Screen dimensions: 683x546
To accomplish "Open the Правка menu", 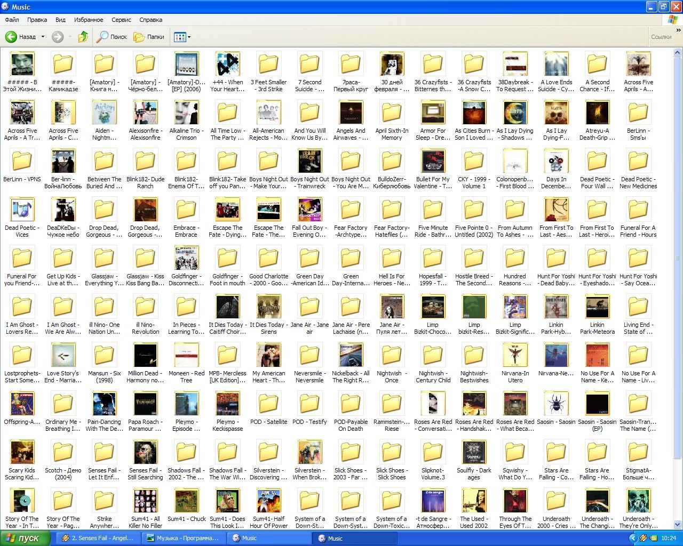I will coord(37,20).
